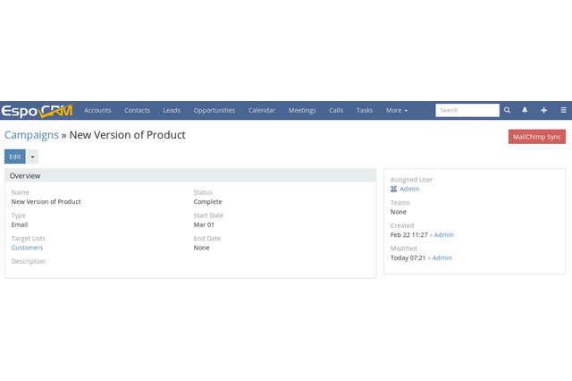Switch to the Calendar tab
The image size is (572, 381).
[261, 110]
